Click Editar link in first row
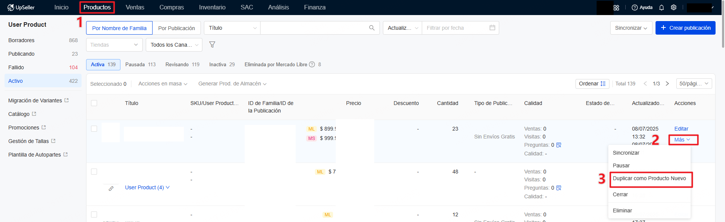This screenshot has height=222, width=725. point(681,129)
